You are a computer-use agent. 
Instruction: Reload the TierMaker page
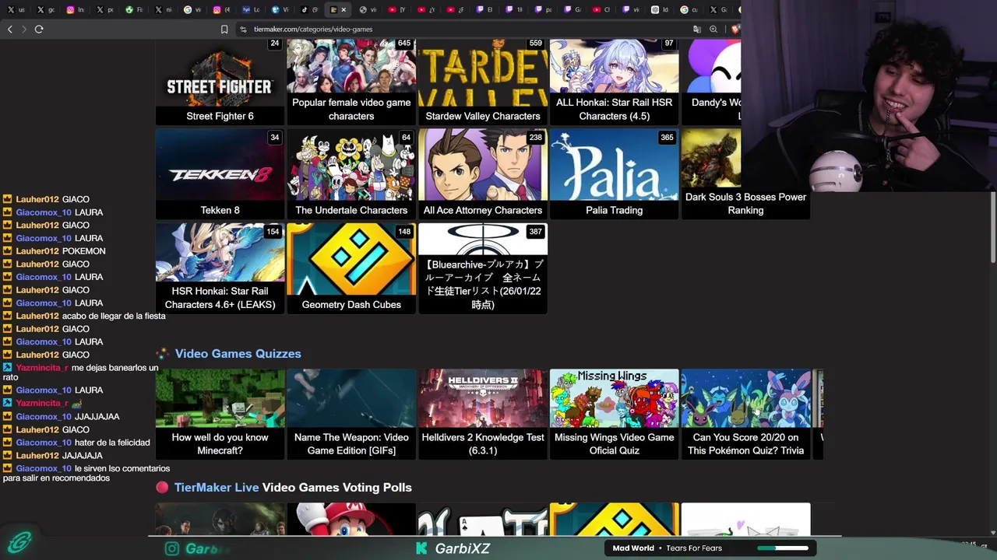tap(39, 30)
